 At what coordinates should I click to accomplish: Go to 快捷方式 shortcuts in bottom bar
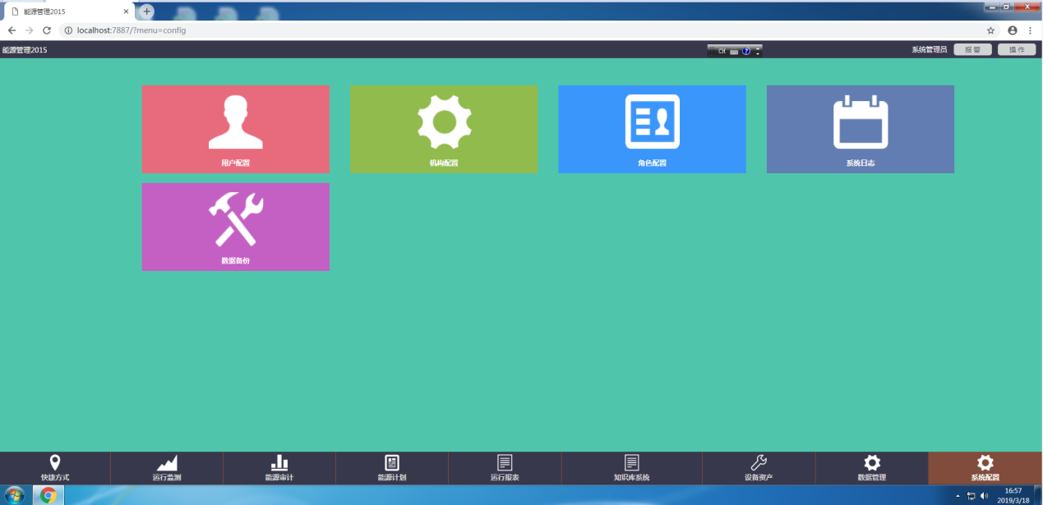[x=55, y=468]
